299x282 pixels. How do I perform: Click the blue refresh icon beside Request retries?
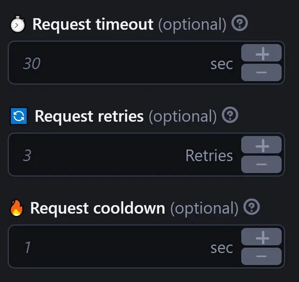click(19, 116)
